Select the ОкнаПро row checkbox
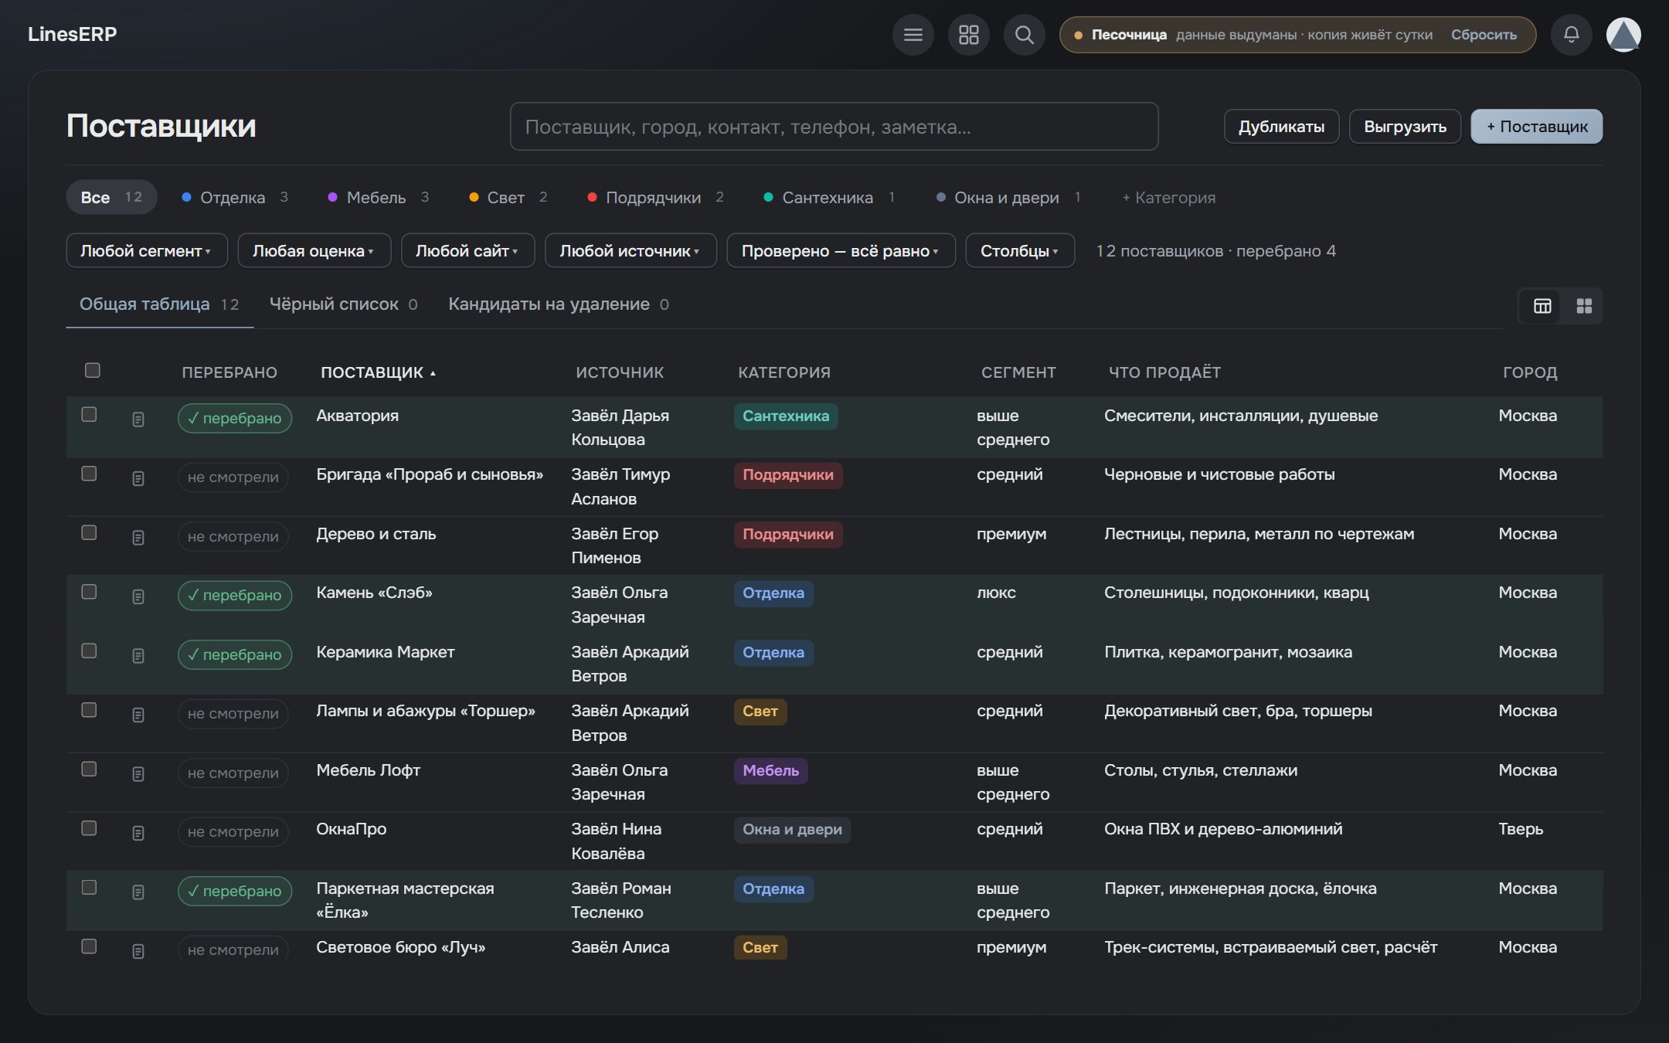Screen dimensions: 1669x1043 pos(90,827)
